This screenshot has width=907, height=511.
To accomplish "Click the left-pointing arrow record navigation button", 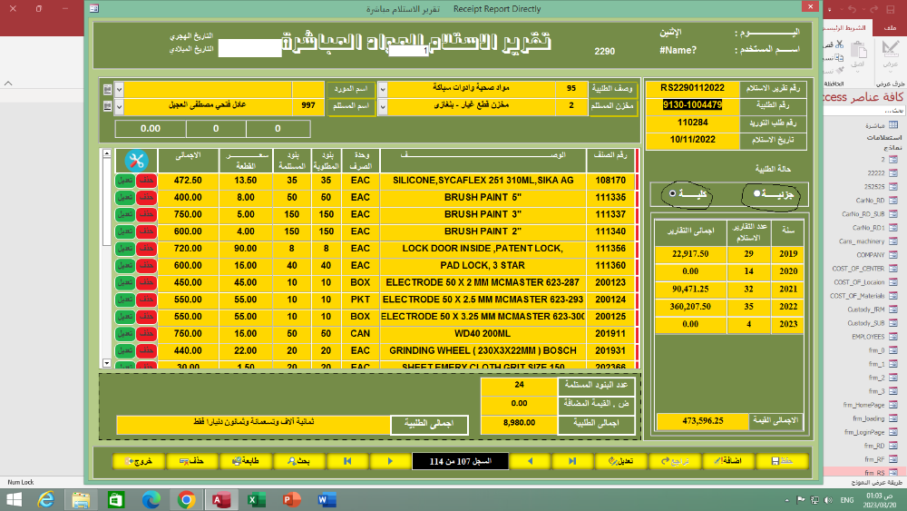I will coord(530,461).
